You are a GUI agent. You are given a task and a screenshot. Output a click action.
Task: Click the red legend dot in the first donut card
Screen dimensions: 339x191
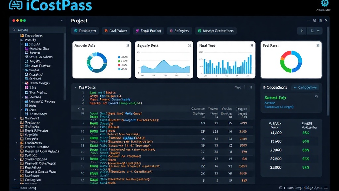click(119, 65)
